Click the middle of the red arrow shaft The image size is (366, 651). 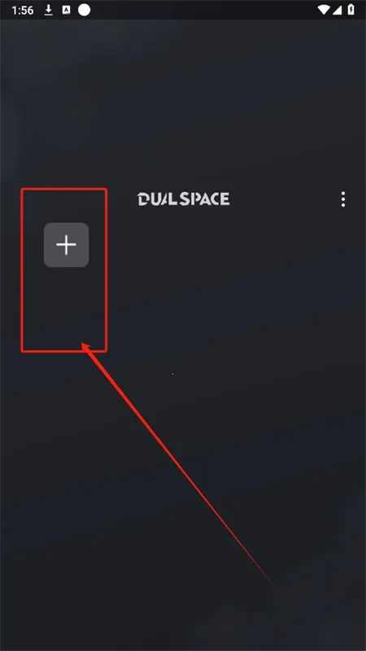[x=177, y=464]
